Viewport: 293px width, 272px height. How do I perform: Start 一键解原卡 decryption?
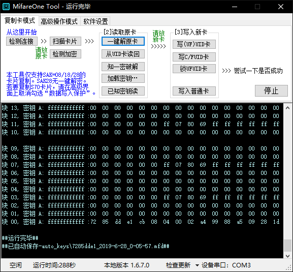[x=123, y=41]
